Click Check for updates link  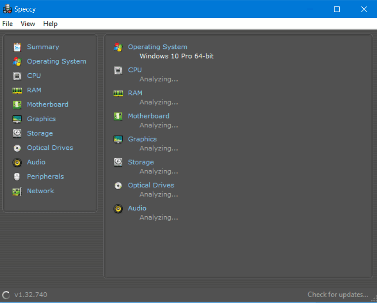(x=338, y=295)
